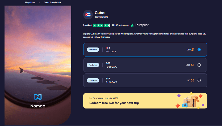
Task: Select the 5 GB plan radio button
Action: (x=199, y=80)
